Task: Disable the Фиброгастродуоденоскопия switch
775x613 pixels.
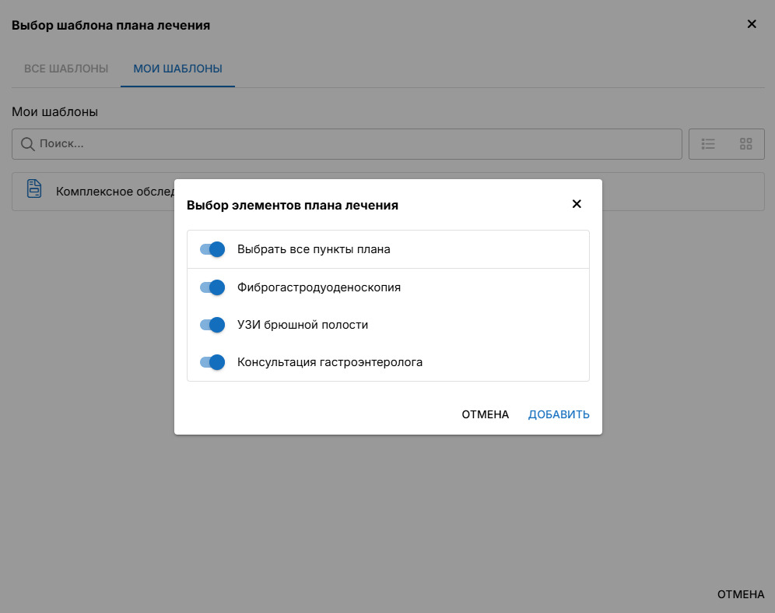Action: click(x=212, y=287)
